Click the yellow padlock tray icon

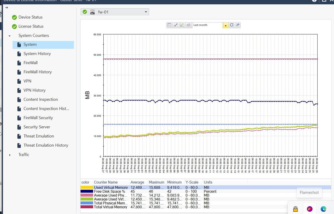pos(295,209)
